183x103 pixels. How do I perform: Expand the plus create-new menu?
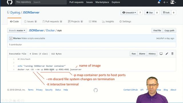point(165,2)
